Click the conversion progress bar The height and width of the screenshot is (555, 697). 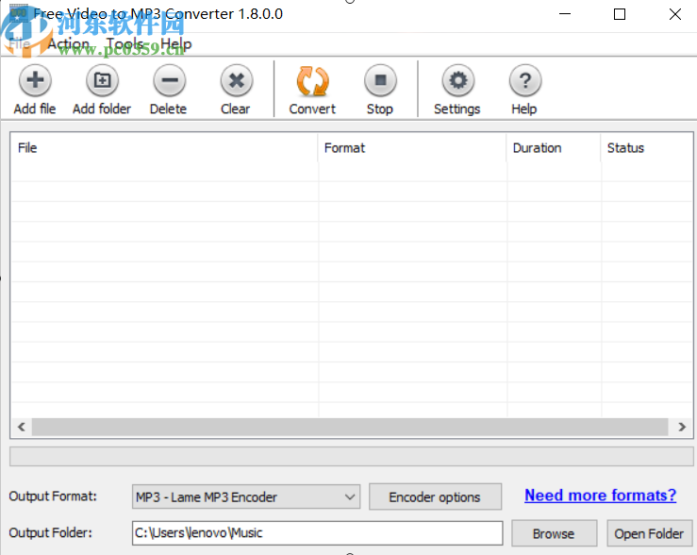pos(351,457)
